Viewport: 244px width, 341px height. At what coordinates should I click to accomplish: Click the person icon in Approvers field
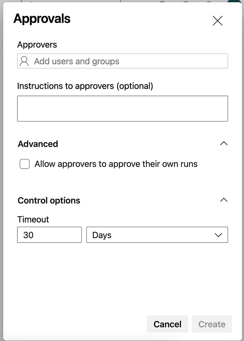tap(24, 61)
